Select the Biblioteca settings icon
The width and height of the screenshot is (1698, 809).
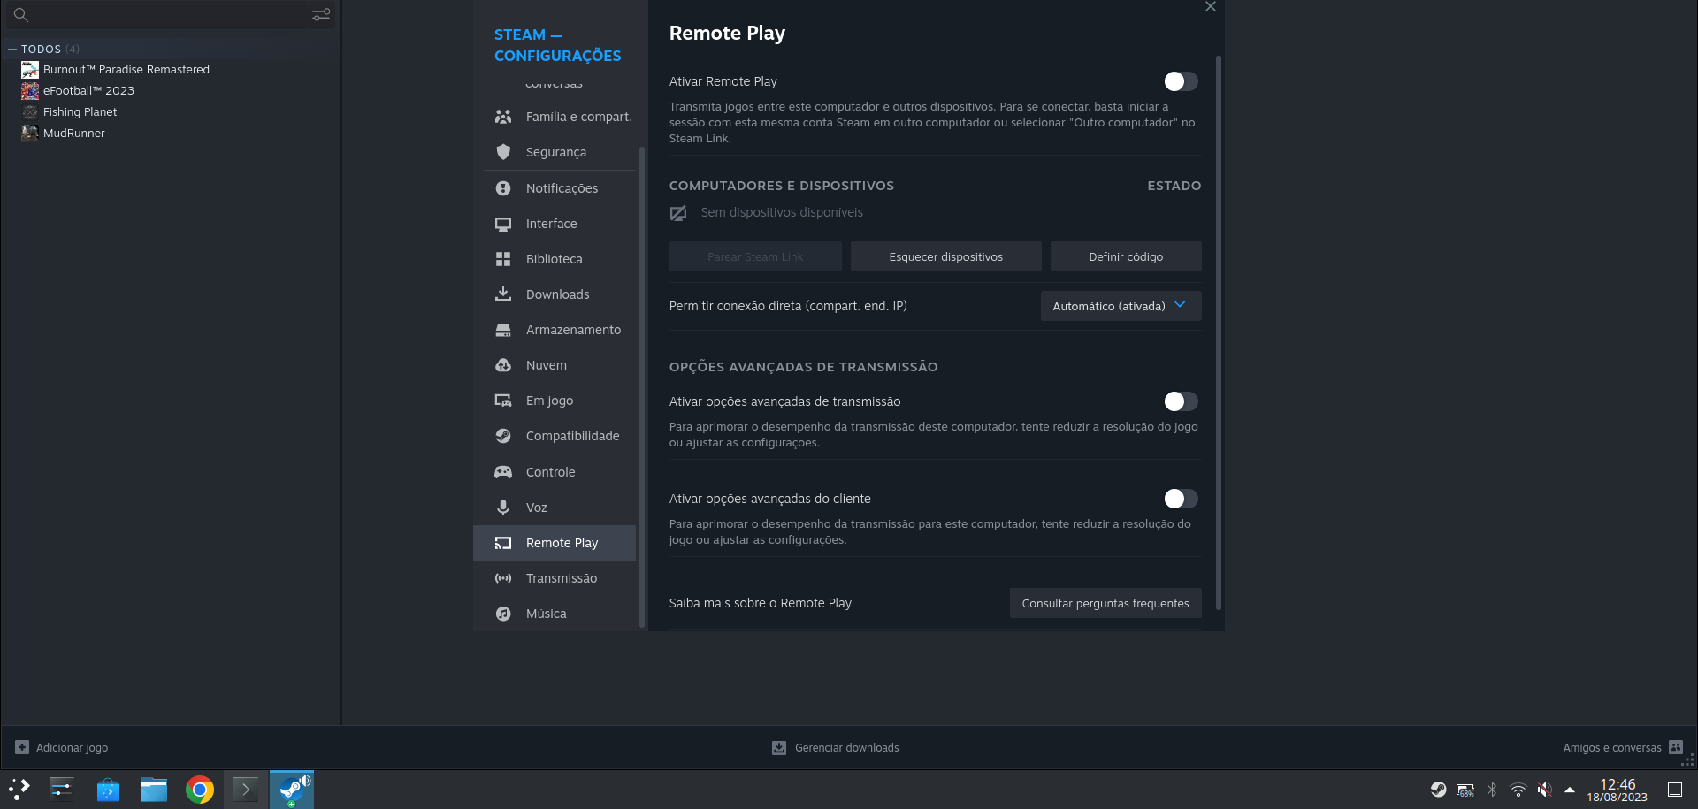[x=503, y=259]
